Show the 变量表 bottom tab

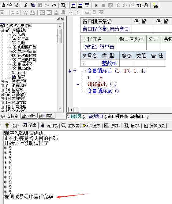[92, 126]
